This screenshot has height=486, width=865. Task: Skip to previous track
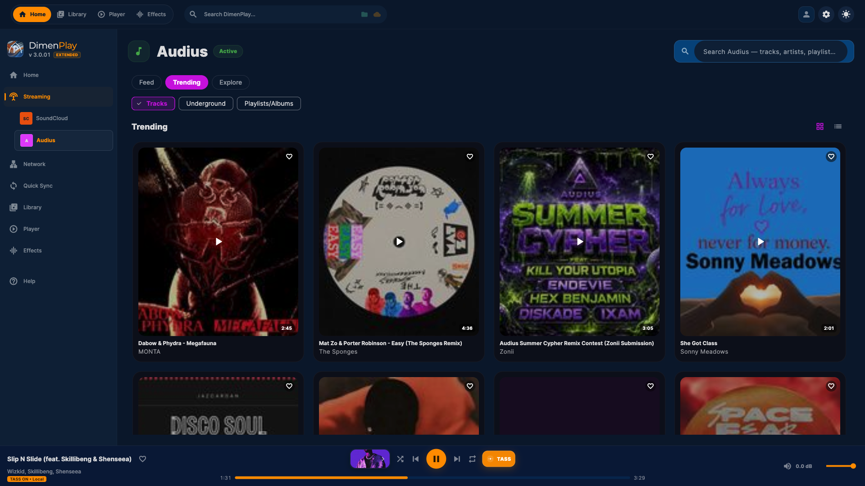[x=415, y=459]
